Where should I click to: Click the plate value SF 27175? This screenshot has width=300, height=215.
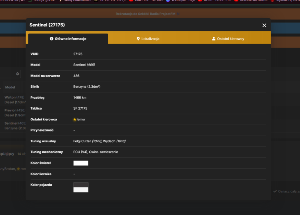pyautogui.click(x=80, y=108)
